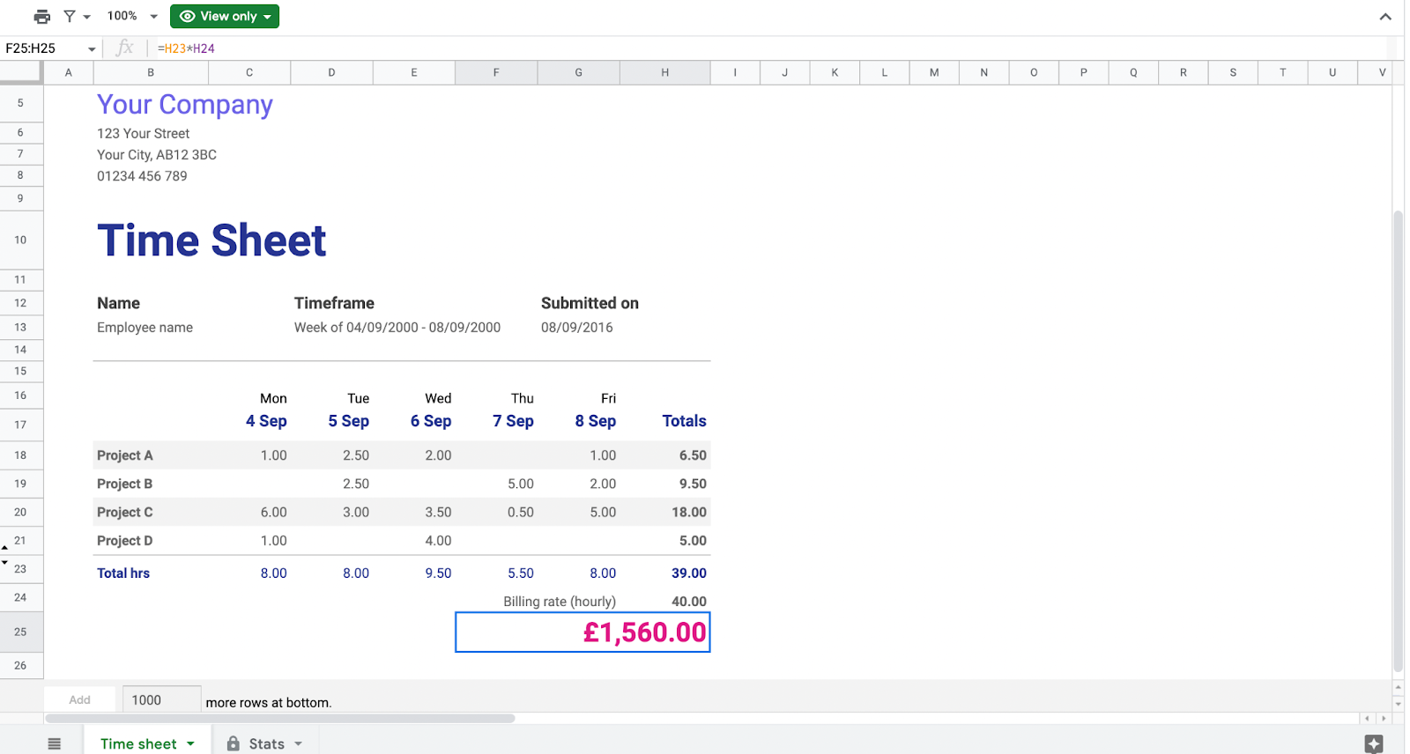Open the all sheets list icon

coord(55,743)
